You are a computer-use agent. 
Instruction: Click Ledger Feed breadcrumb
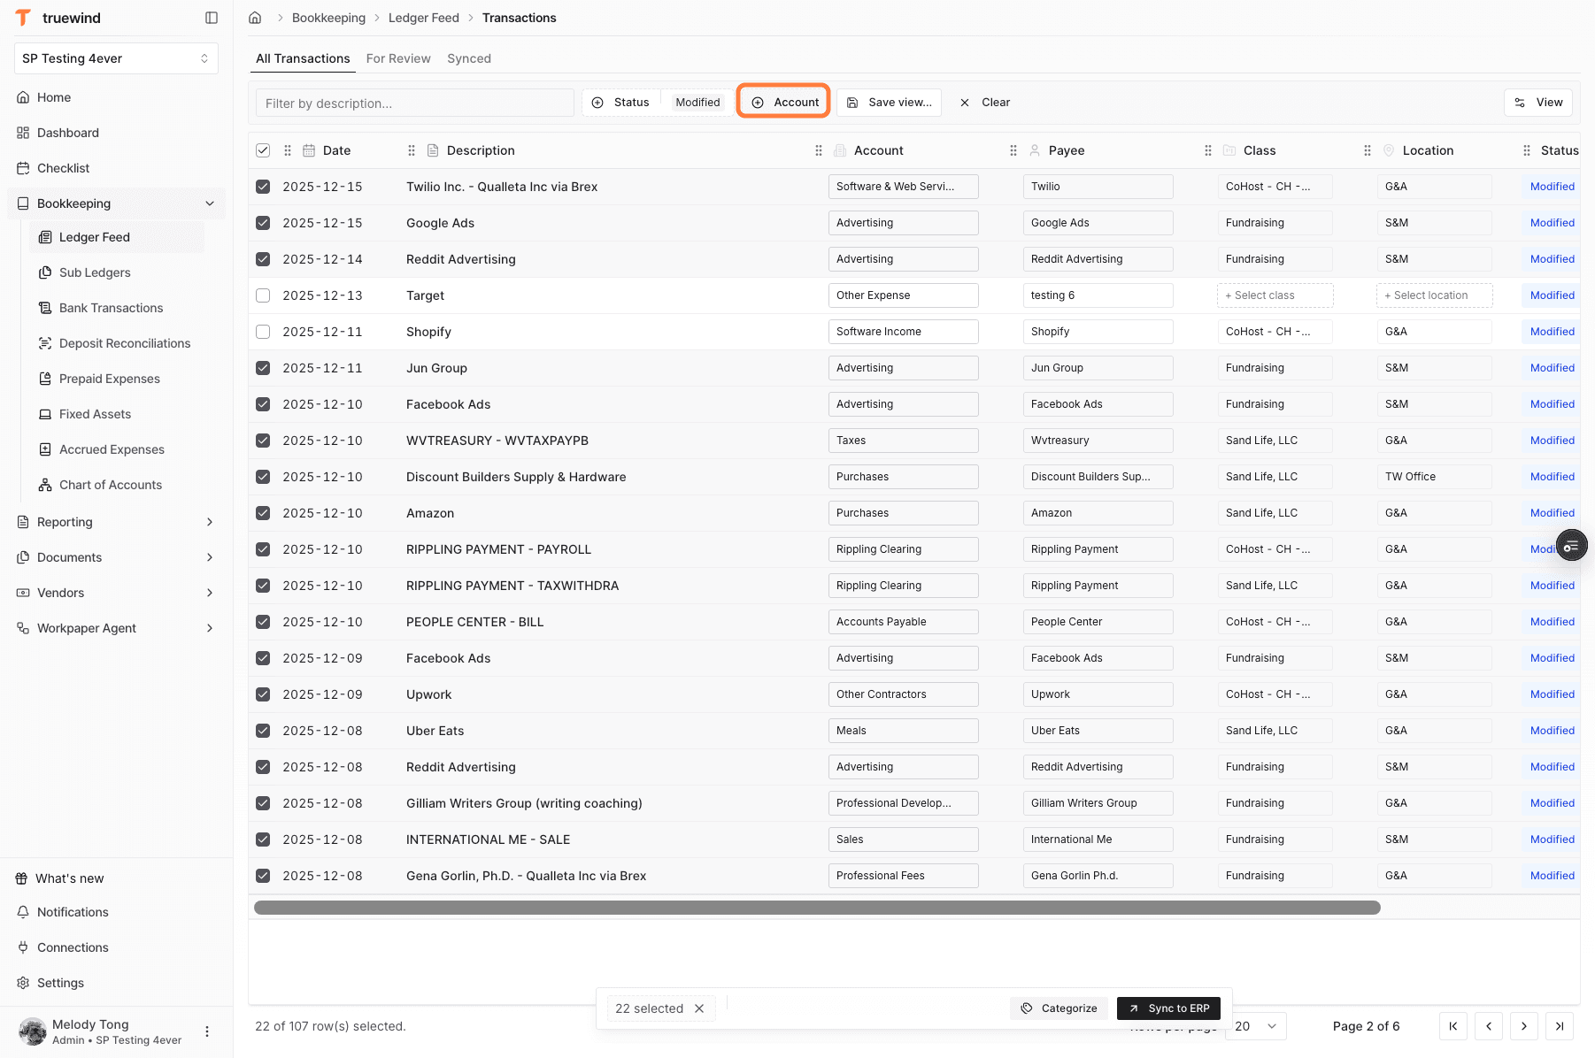(424, 18)
